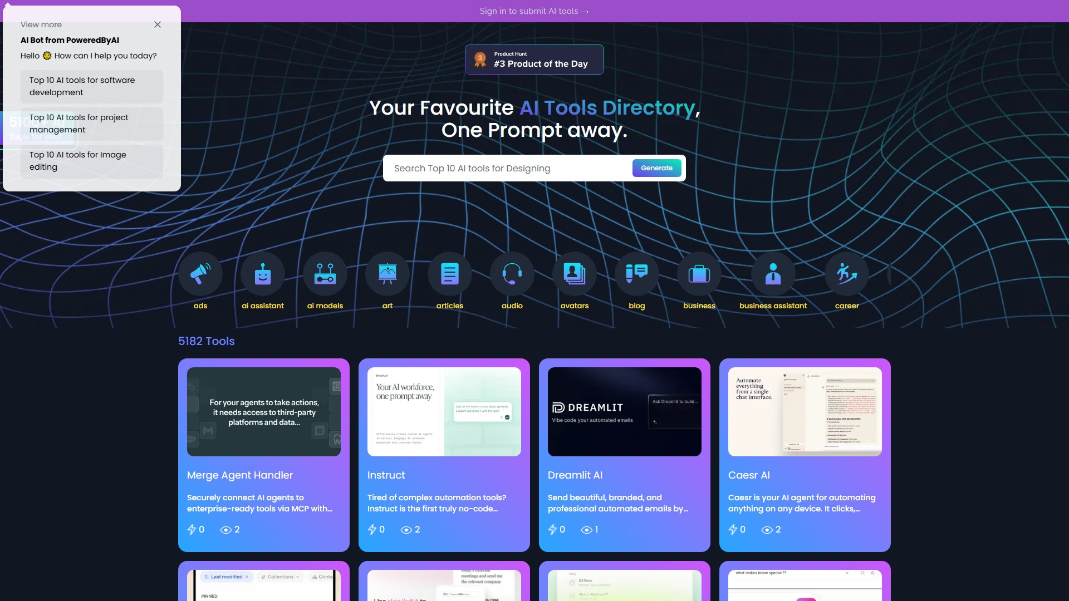Select the ai assistant robot icon
The height and width of the screenshot is (601, 1069).
coord(263,274)
